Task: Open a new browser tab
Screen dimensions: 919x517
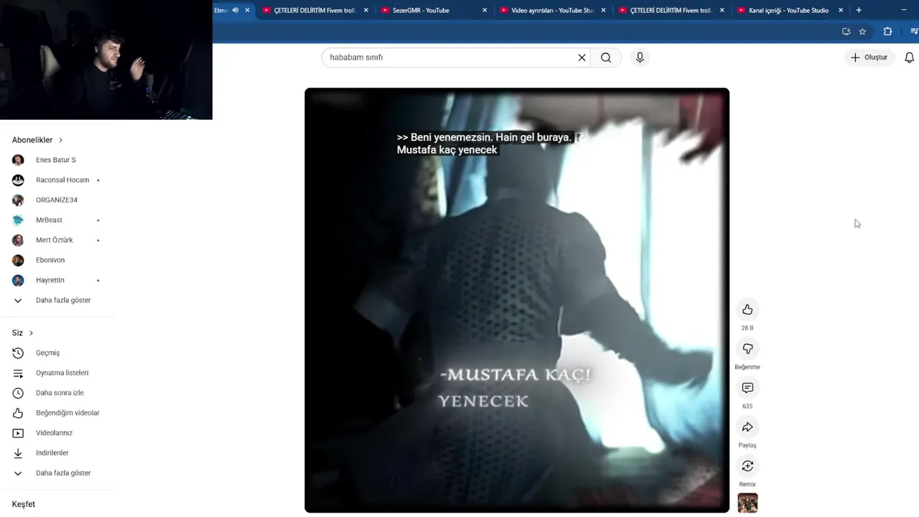Action: click(859, 10)
